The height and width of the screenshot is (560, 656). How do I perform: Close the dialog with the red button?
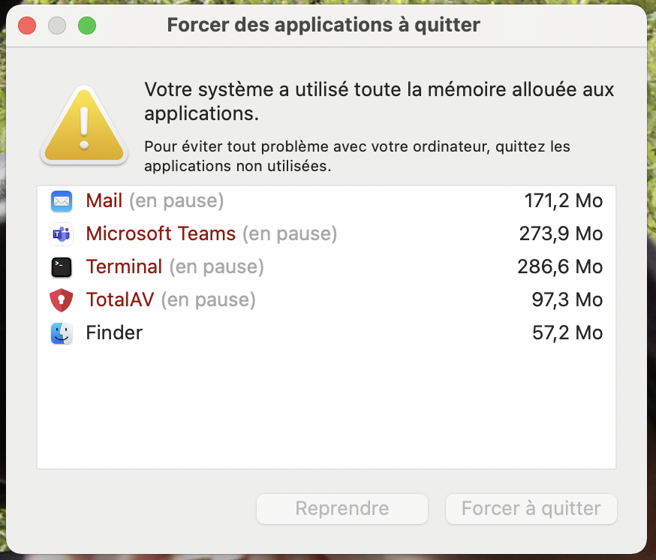27,26
